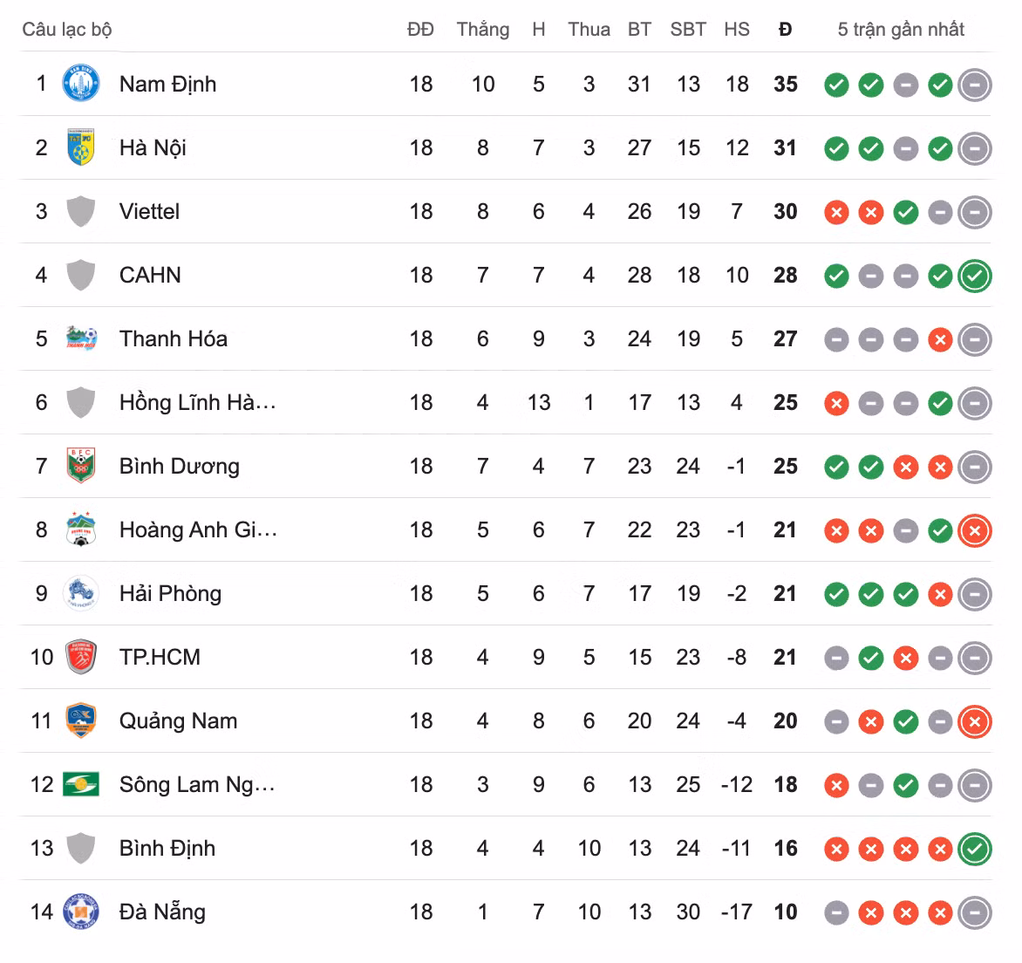Click the Bình Dương club badge
This screenshot has width=1022, height=963.
point(81,466)
